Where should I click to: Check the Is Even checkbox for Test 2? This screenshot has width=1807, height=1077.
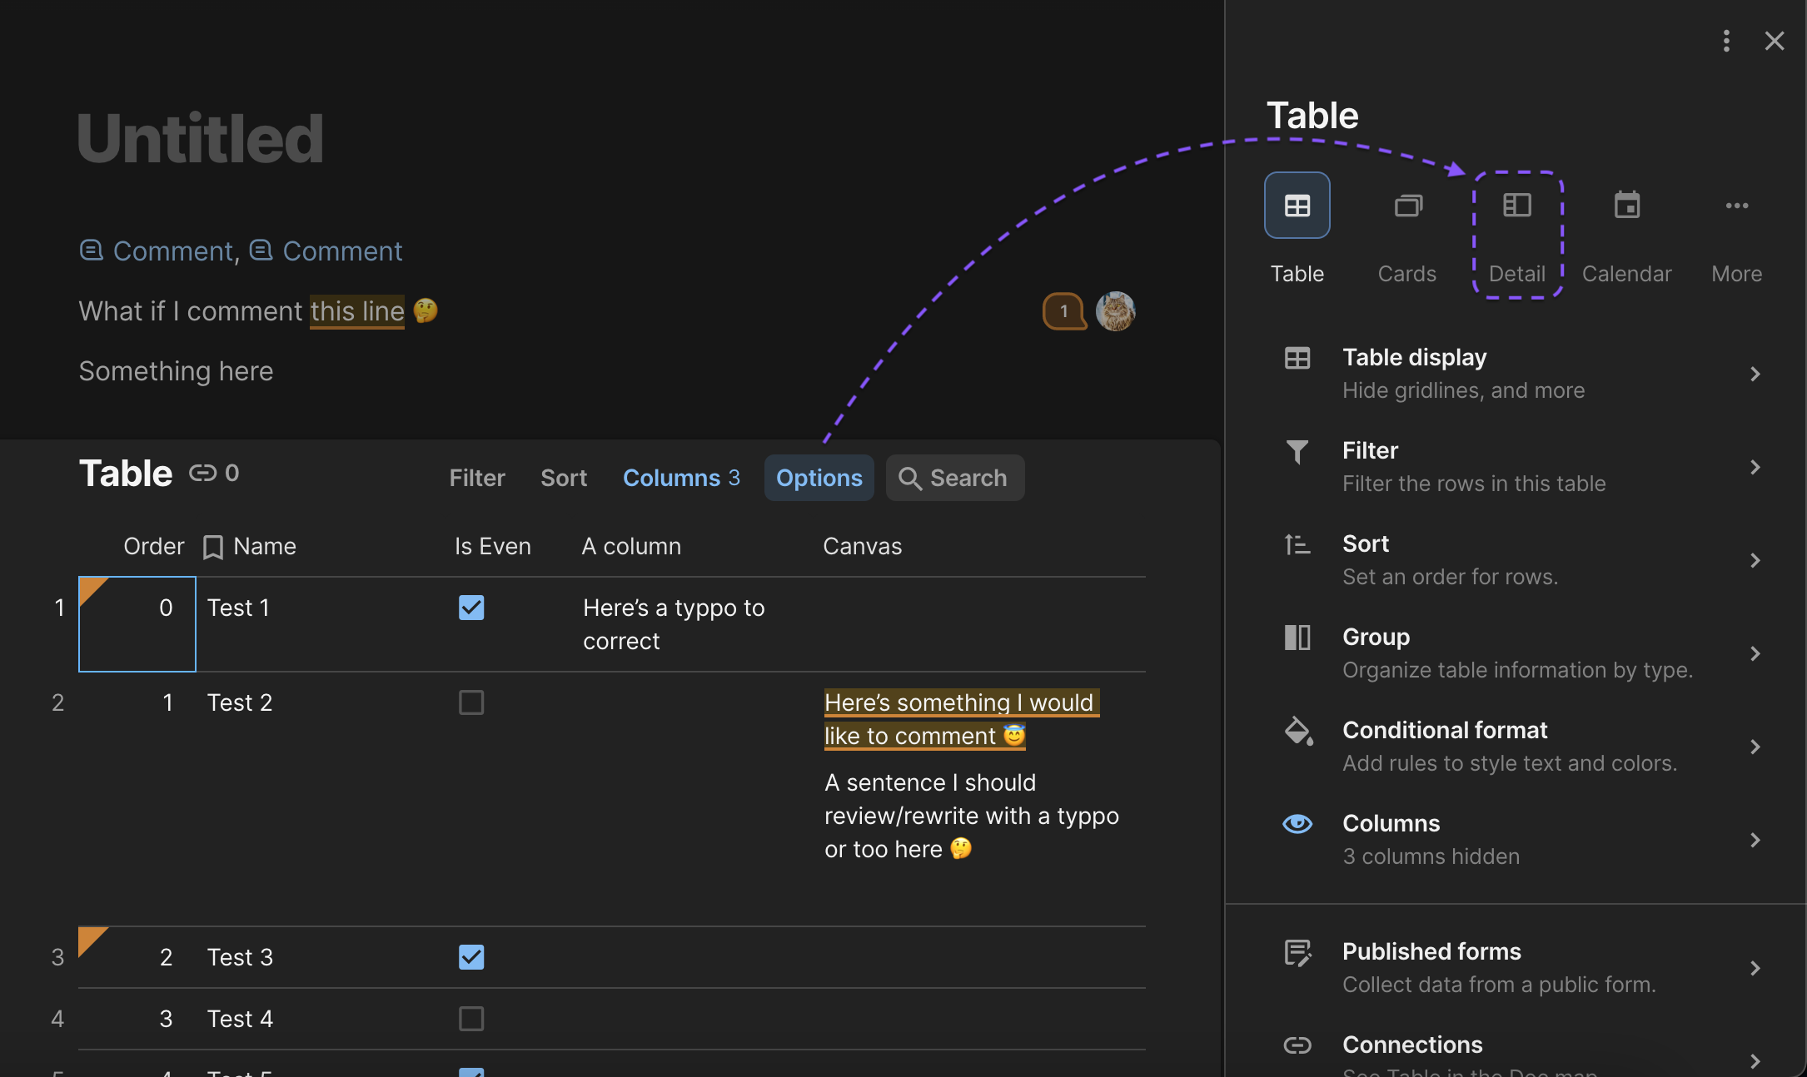pyautogui.click(x=471, y=702)
